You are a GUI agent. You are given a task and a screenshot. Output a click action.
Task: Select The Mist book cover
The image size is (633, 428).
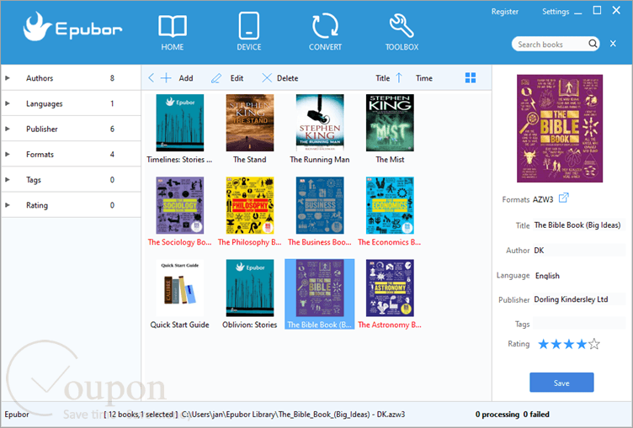390,123
